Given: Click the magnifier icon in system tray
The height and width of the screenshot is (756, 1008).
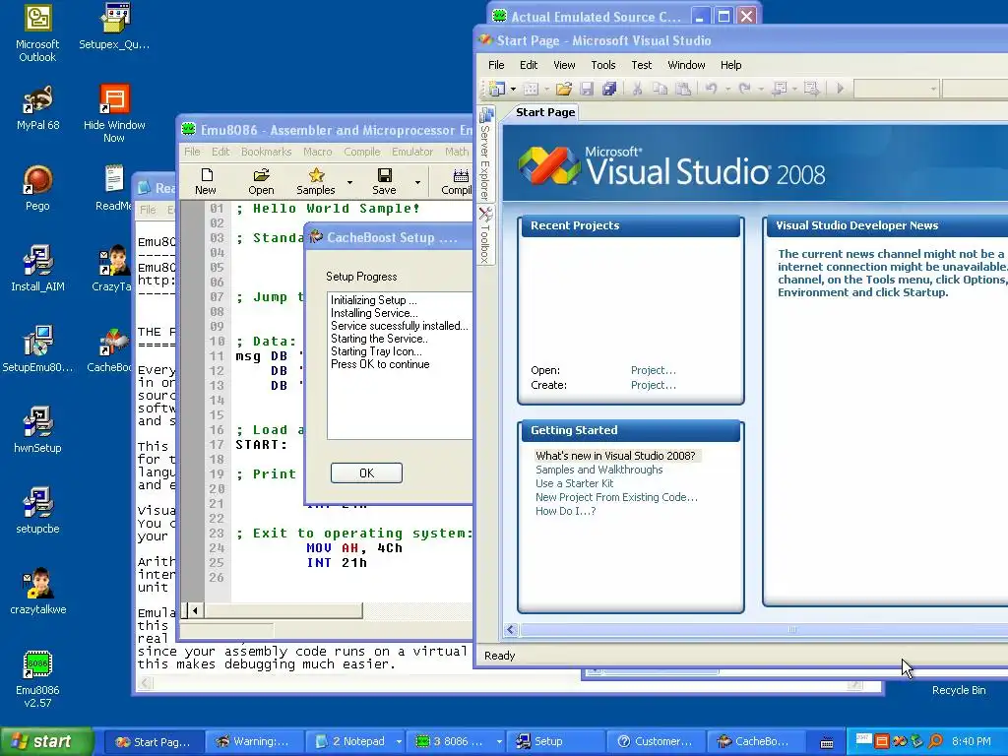Looking at the screenshot, I should (935, 741).
